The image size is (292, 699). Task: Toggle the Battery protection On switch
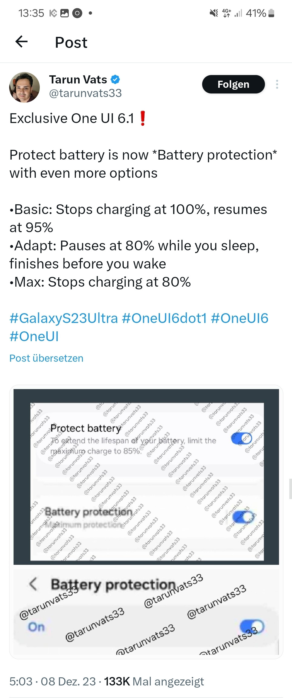pyautogui.click(x=252, y=627)
